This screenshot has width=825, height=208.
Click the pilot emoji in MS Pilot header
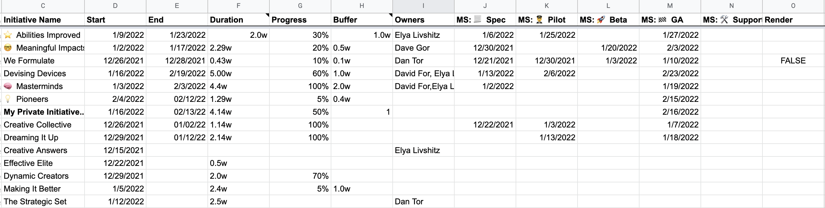[x=539, y=20]
